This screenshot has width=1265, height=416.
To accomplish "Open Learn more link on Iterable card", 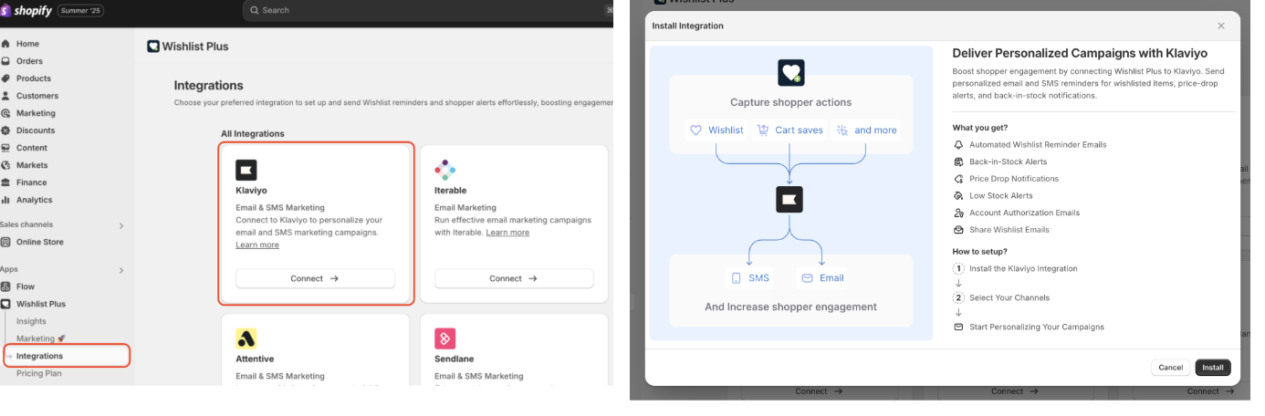I will pyautogui.click(x=507, y=233).
